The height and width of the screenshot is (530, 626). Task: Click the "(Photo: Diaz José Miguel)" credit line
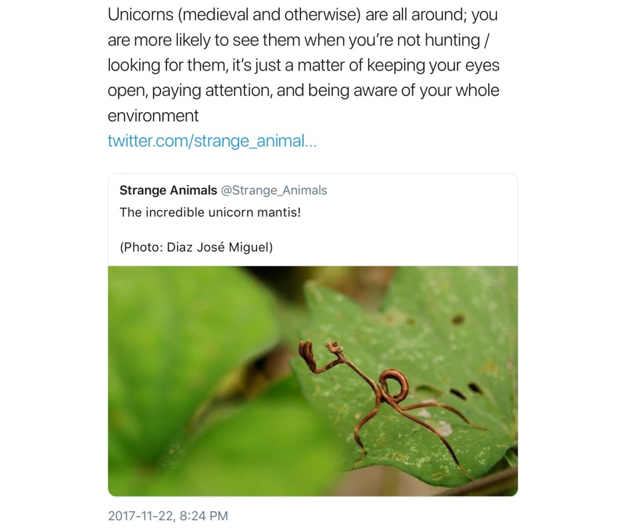pos(196,247)
